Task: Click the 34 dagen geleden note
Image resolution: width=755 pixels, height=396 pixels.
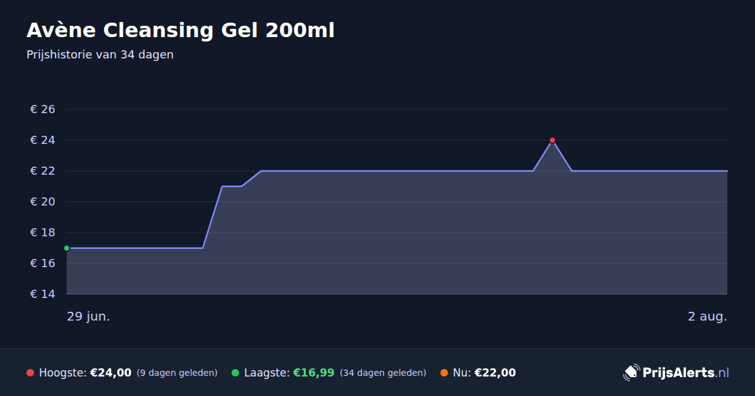Action: (x=383, y=373)
